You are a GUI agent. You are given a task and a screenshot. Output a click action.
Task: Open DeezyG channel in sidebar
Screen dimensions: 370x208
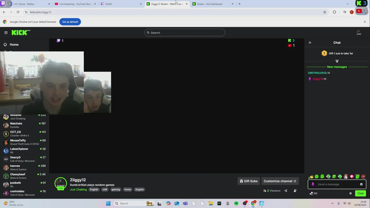tap(25, 159)
